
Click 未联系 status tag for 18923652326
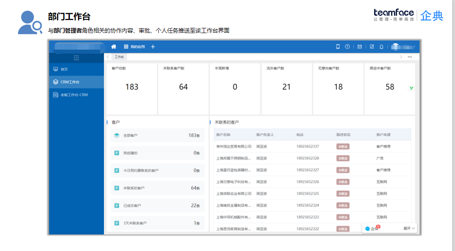pyautogui.click(x=343, y=182)
